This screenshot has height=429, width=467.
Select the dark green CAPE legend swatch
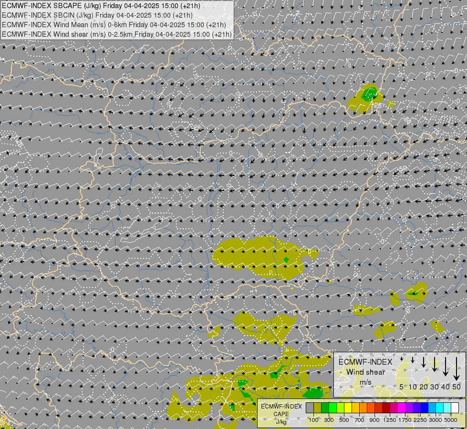click(x=325, y=408)
